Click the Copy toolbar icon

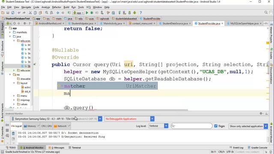tap(35, 13)
